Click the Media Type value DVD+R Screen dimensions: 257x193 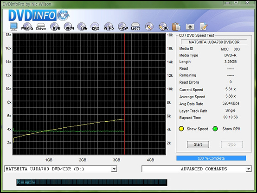click(230, 55)
